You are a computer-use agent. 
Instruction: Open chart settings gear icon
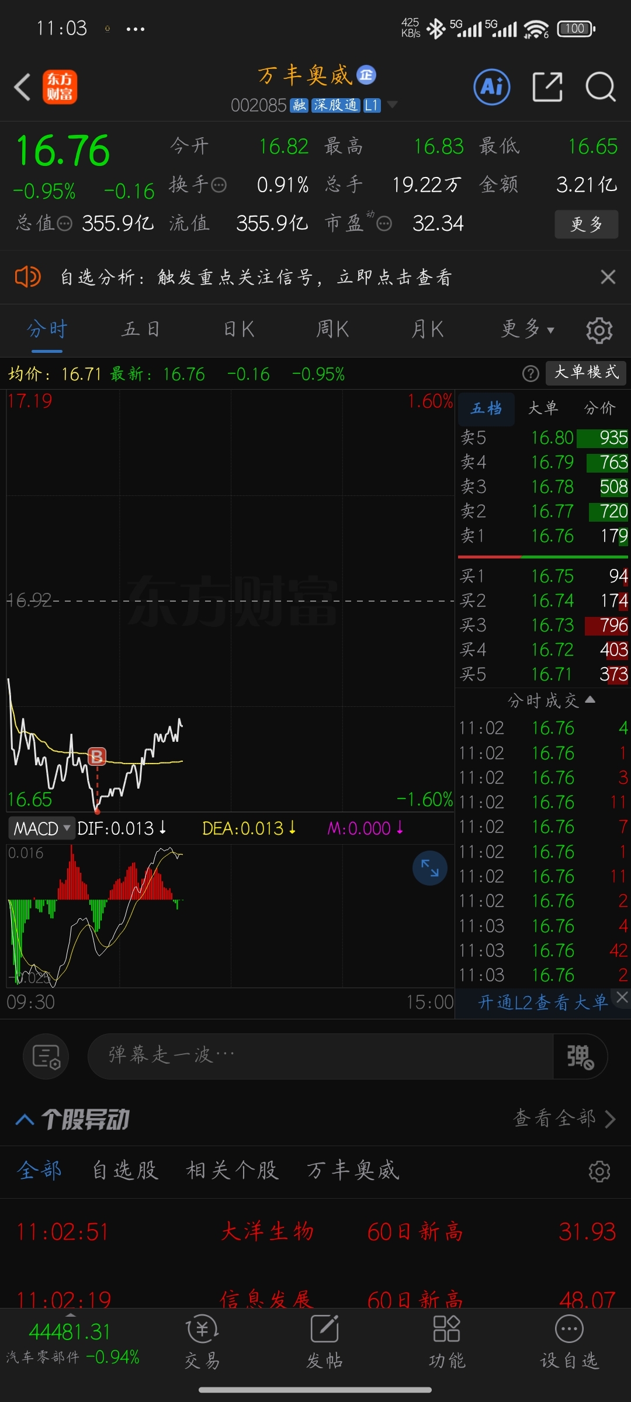(599, 331)
